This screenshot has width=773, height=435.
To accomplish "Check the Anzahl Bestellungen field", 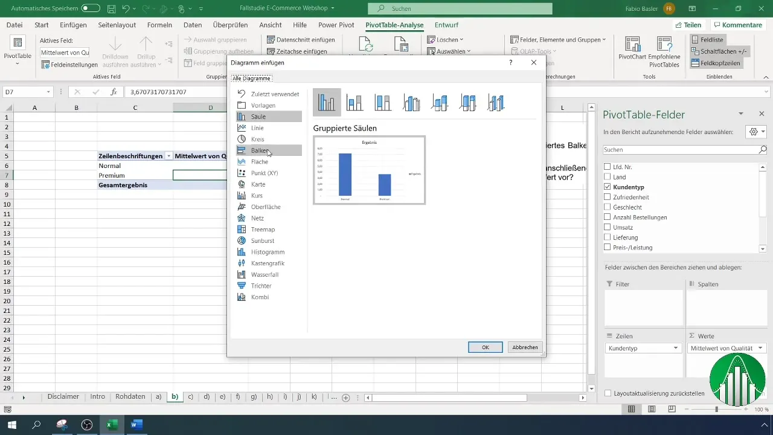I will [608, 217].
